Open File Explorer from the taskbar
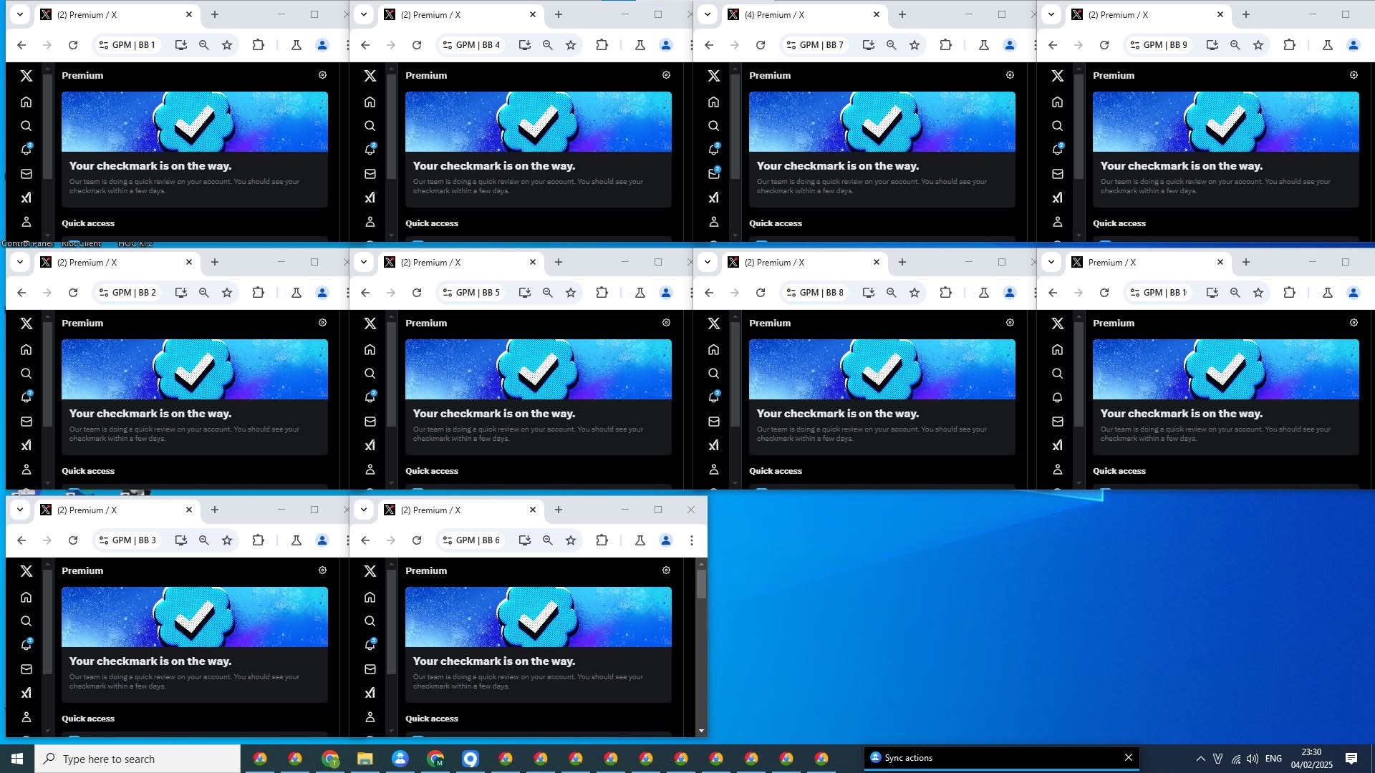Viewport: 1375px width, 773px height. pyautogui.click(x=365, y=759)
